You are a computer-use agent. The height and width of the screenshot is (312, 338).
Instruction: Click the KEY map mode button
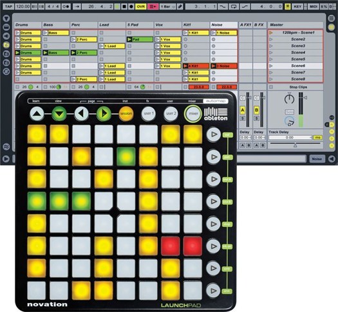[297, 6]
